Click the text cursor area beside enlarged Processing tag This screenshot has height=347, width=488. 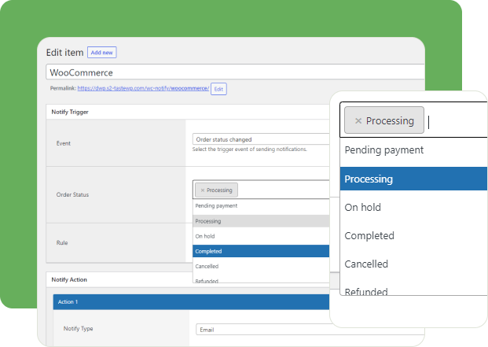pos(456,121)
